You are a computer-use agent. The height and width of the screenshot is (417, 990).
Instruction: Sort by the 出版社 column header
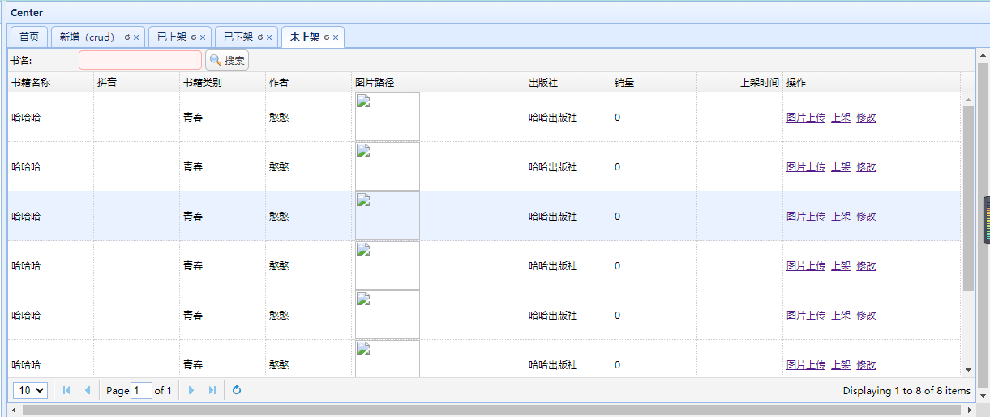(568, 83)
